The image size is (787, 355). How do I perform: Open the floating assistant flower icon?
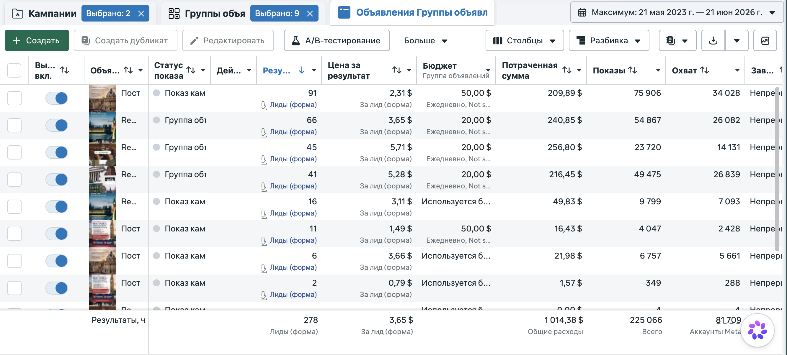coord(757,330)
